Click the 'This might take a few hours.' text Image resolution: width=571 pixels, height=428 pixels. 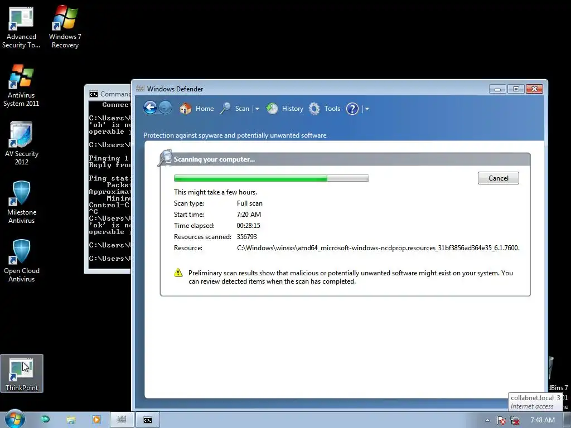(x=215, y=192)
